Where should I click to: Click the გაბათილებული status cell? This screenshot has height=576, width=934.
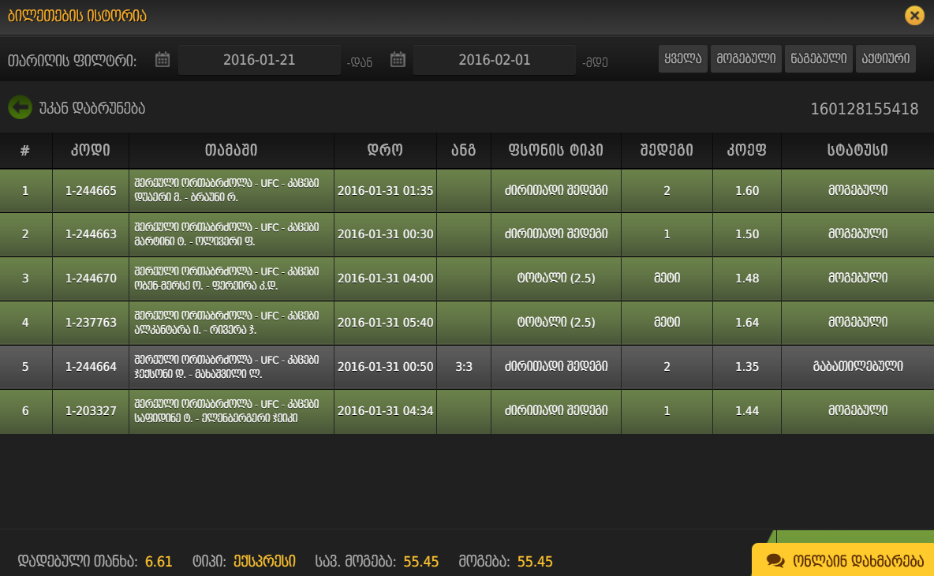(x=857, y=366)
